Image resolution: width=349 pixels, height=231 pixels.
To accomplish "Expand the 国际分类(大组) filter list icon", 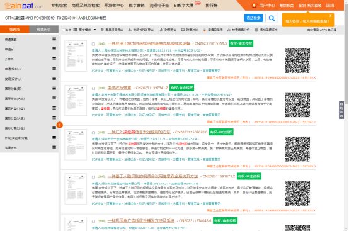I will [54, 118].
